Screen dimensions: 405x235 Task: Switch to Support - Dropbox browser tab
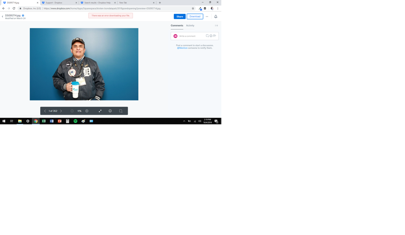pos(60,2)
